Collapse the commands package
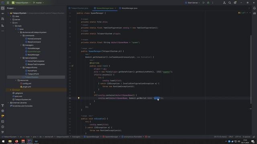 pos(21,36)
